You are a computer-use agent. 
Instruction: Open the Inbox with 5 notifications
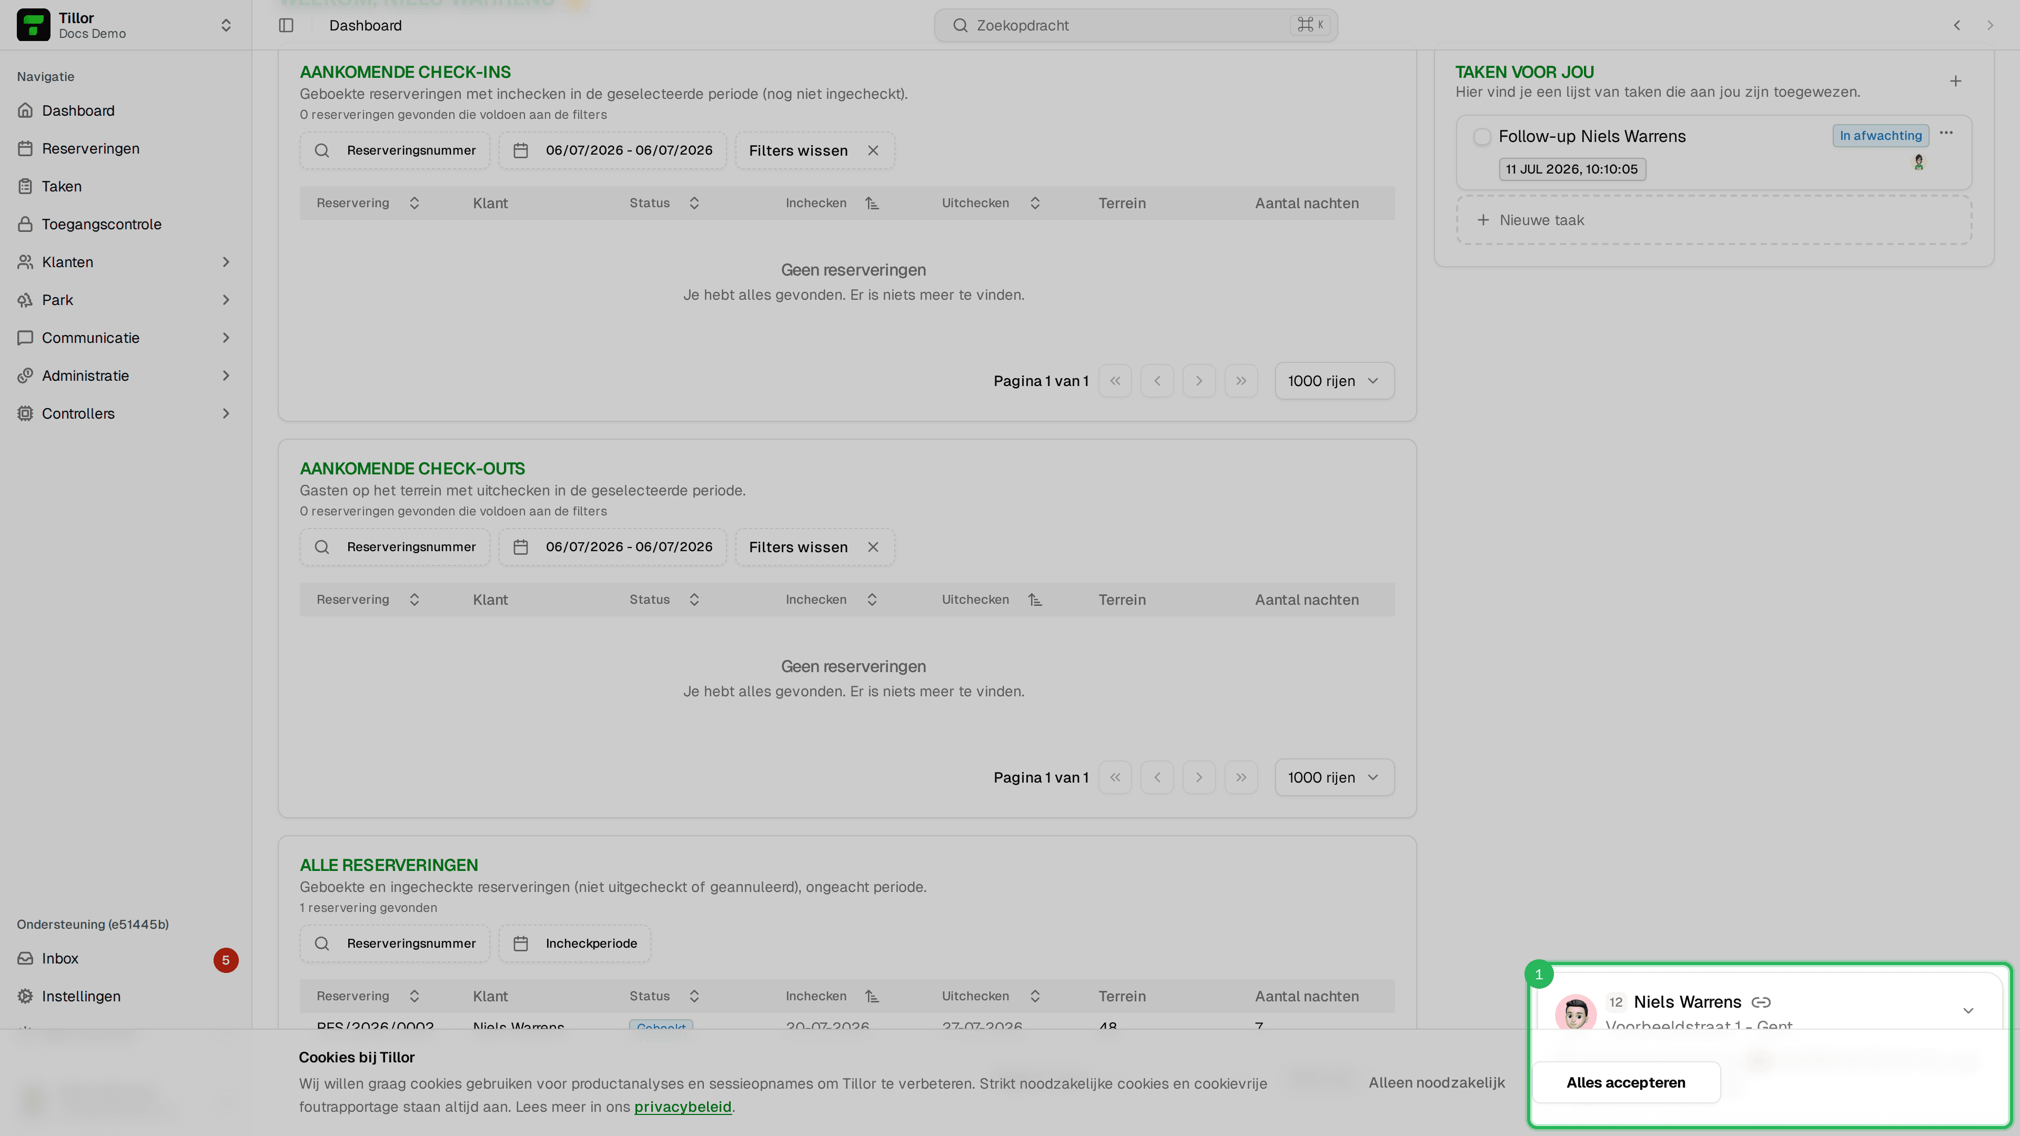pos(126,959)
